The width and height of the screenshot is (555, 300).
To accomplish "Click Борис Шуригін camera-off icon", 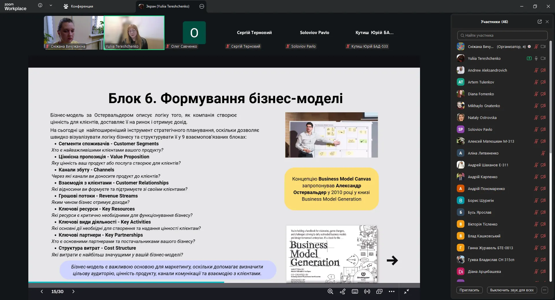I will point(543,200).
